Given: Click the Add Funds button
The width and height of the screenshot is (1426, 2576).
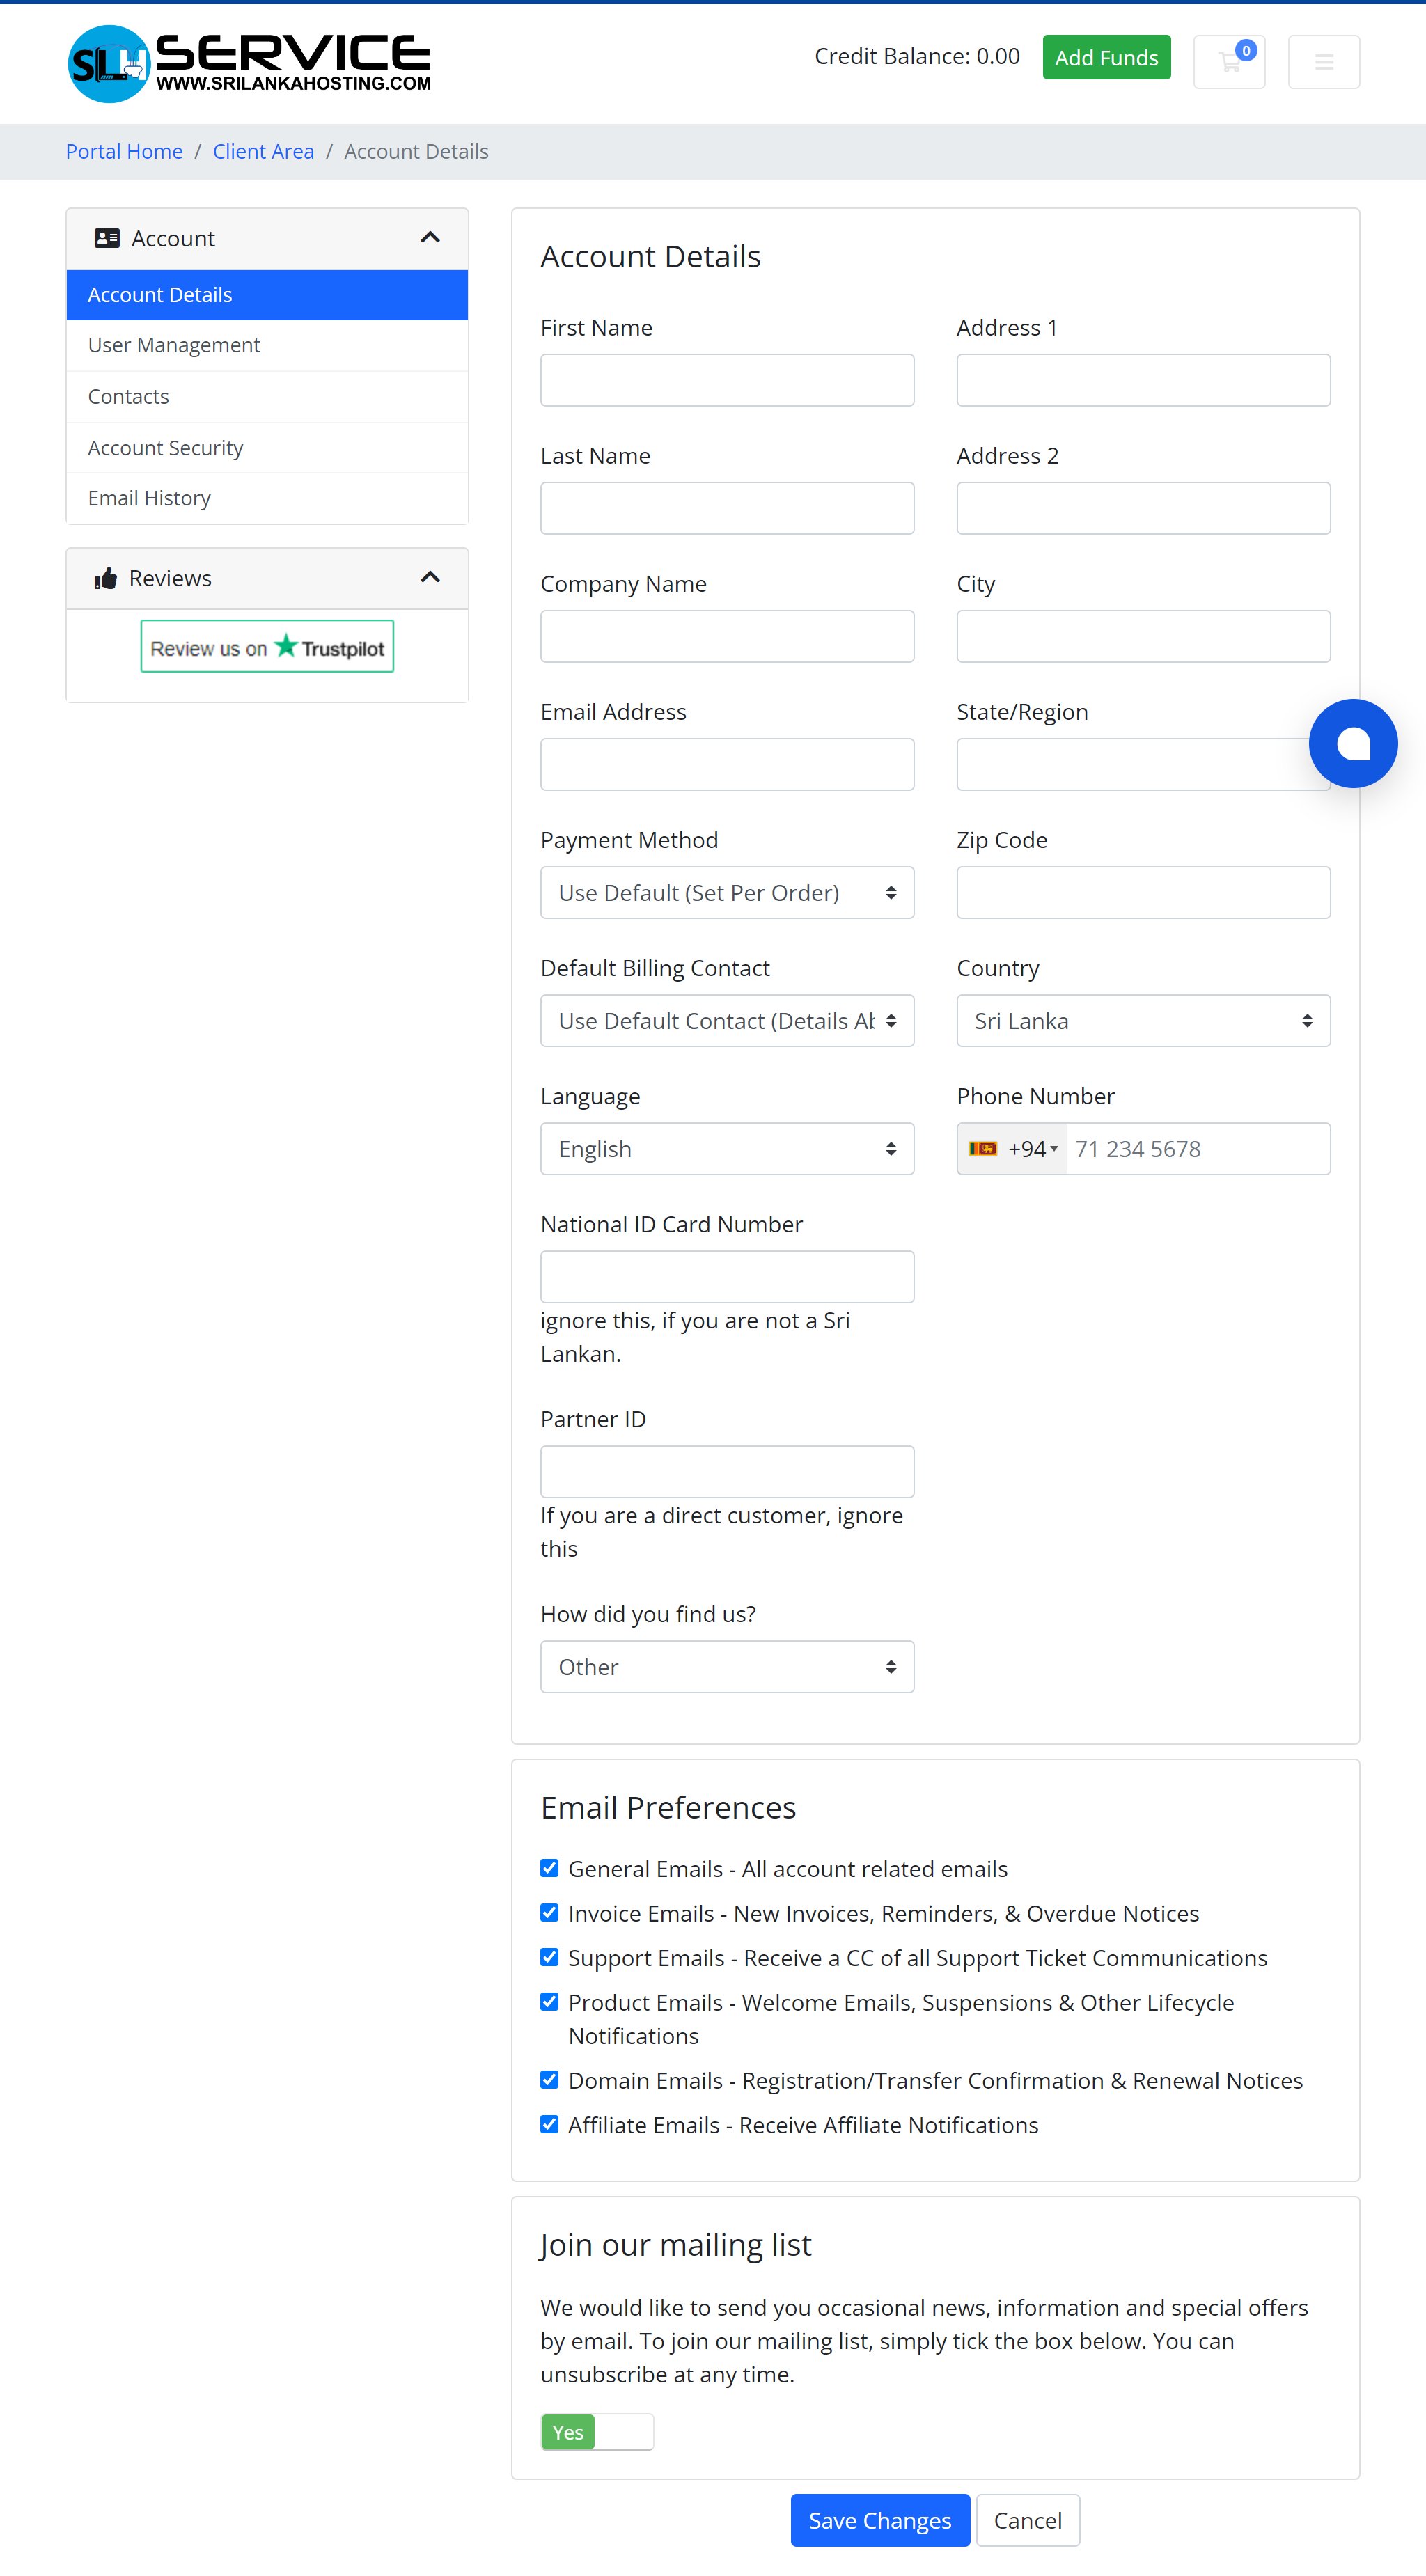Looking at the screenshot, I should (1106, 58).
